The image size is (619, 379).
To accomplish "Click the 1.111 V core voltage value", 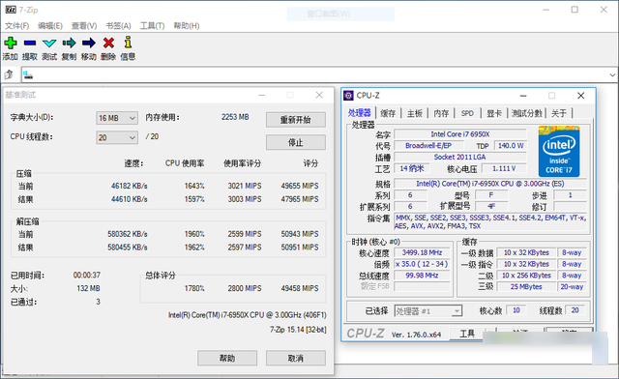I will (504, 168).
